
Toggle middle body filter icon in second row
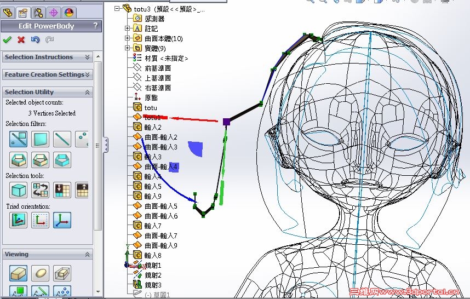tap(40, 160)
